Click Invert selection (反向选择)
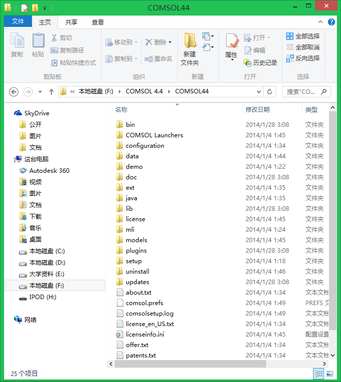This screenshot has width=341, height=382. click(303, 58)
